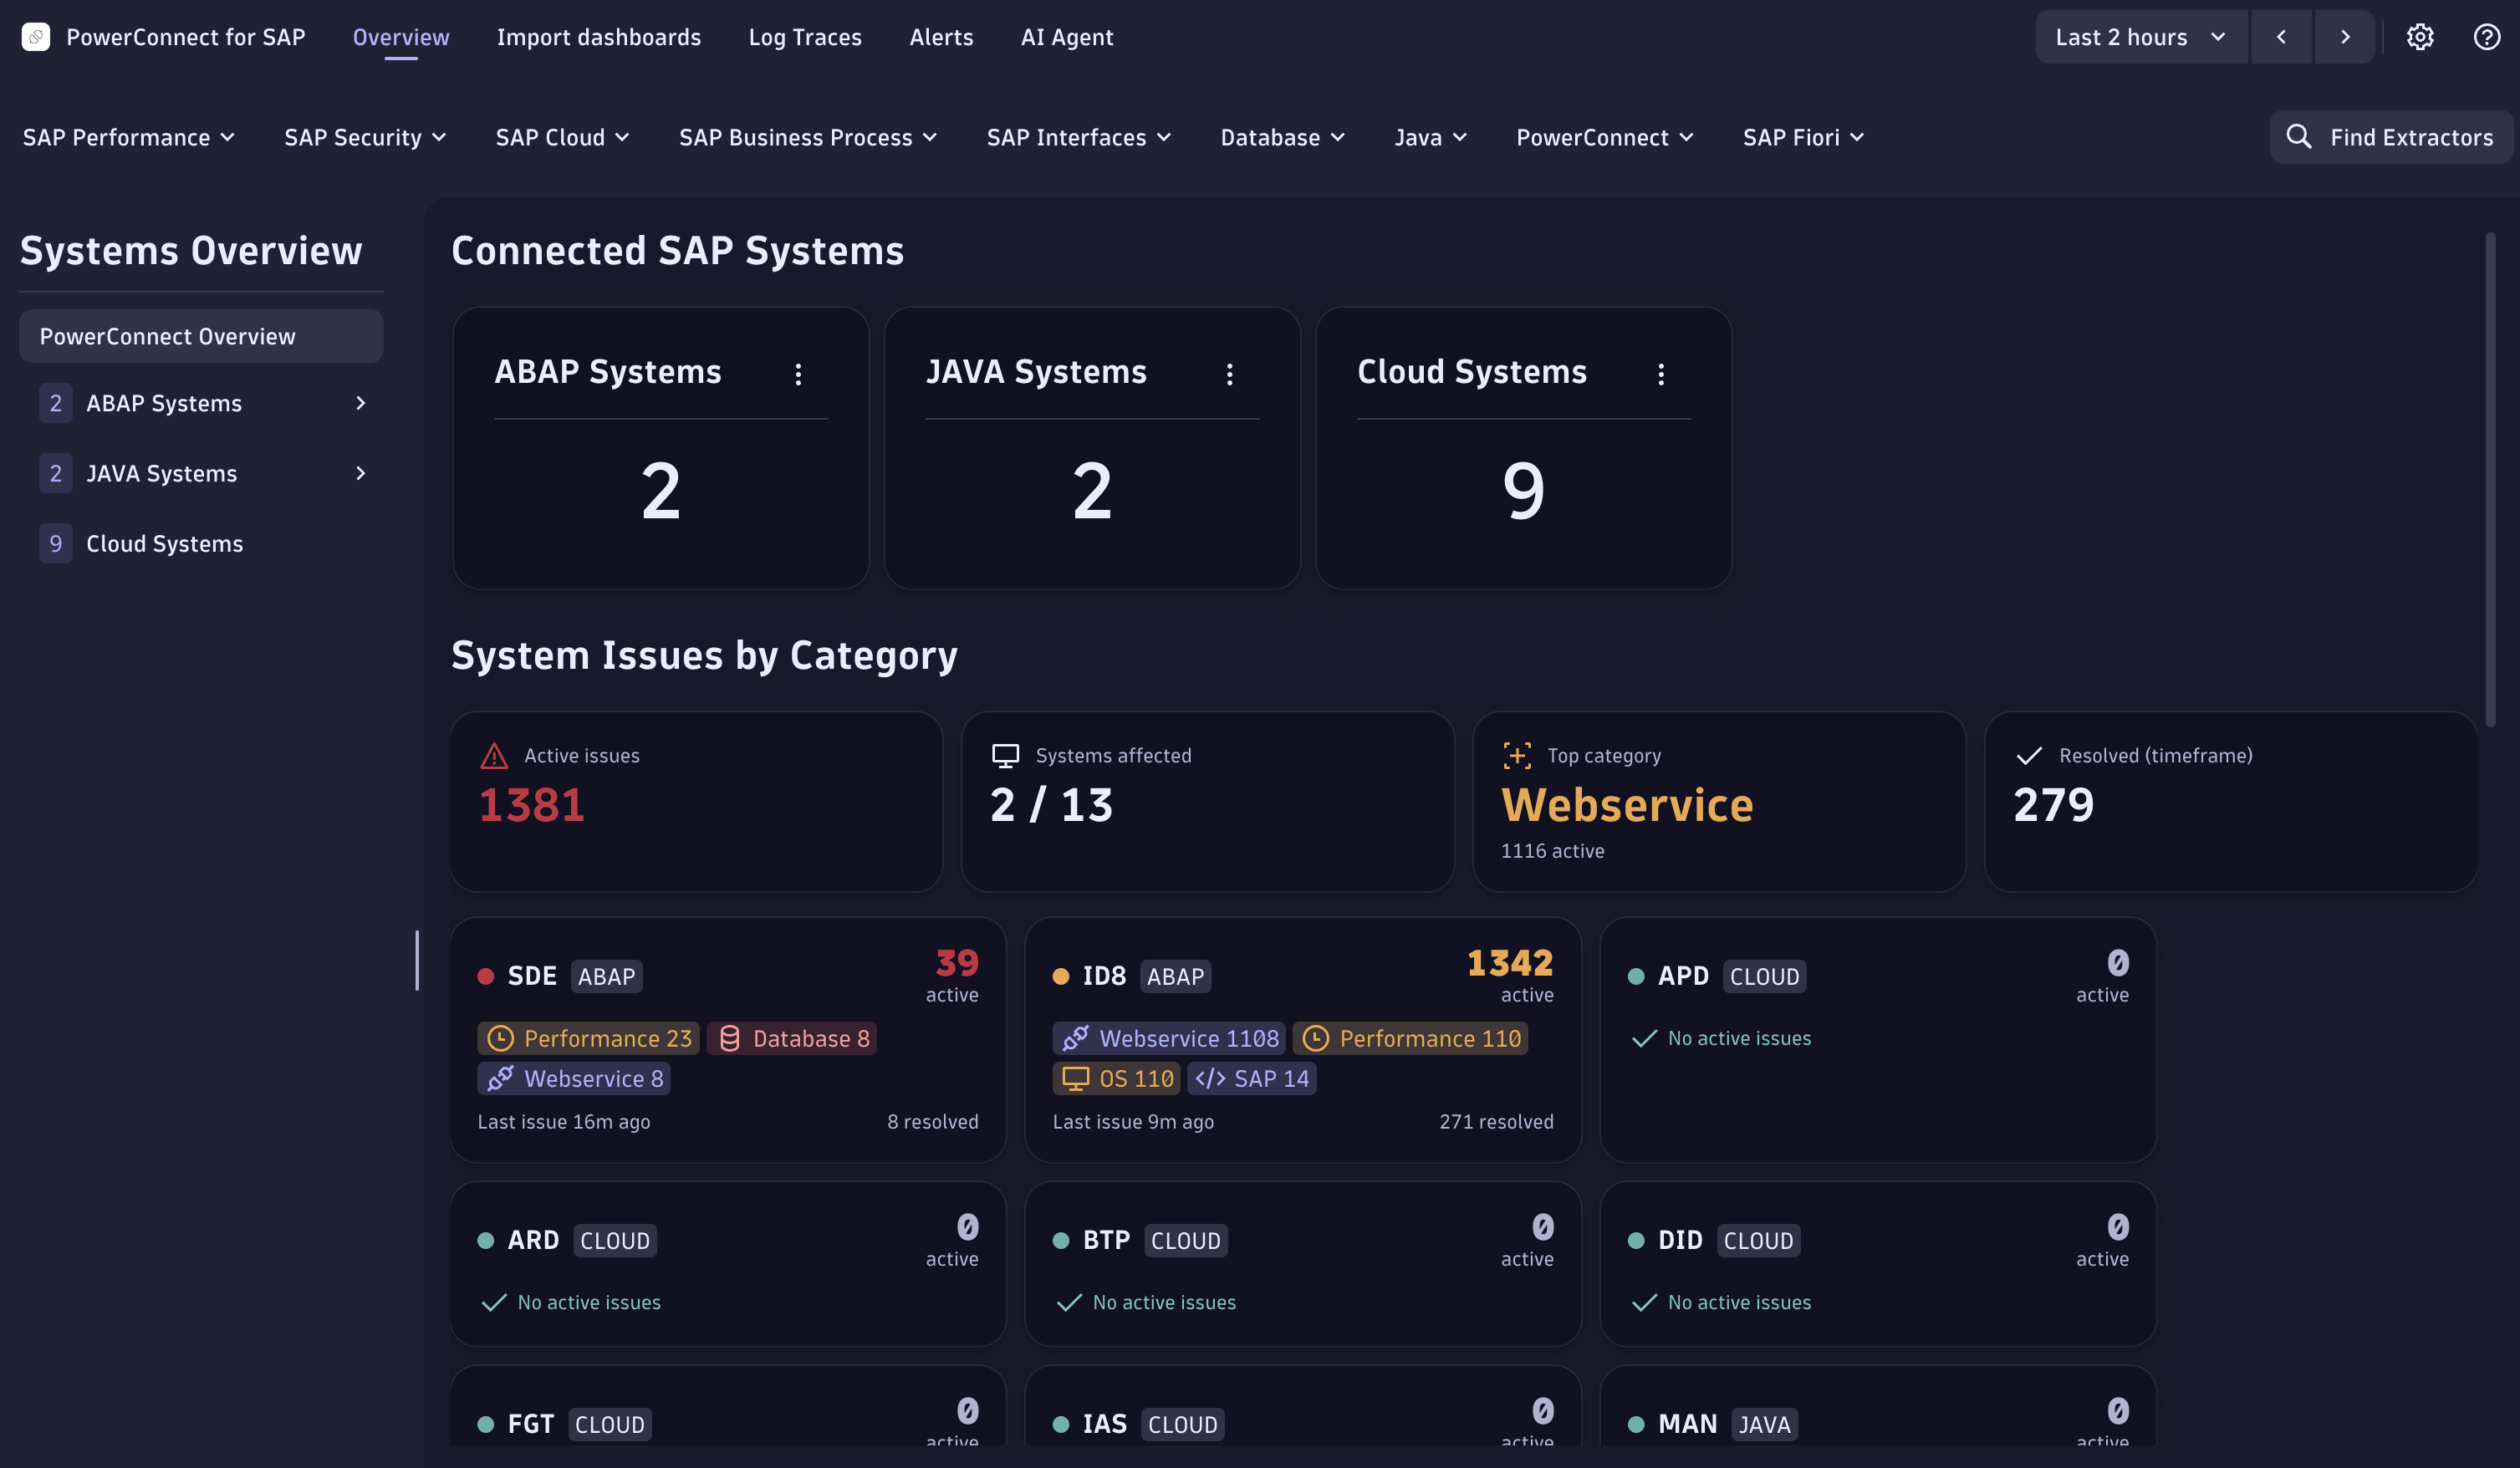Open the Database dropdown menu
The width and height of the screenshot is (2520, 1468).
(x=1283, y=137)
